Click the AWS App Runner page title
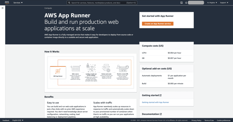The width and height of the screenshot is (233, 122). (x=67, y=15)
